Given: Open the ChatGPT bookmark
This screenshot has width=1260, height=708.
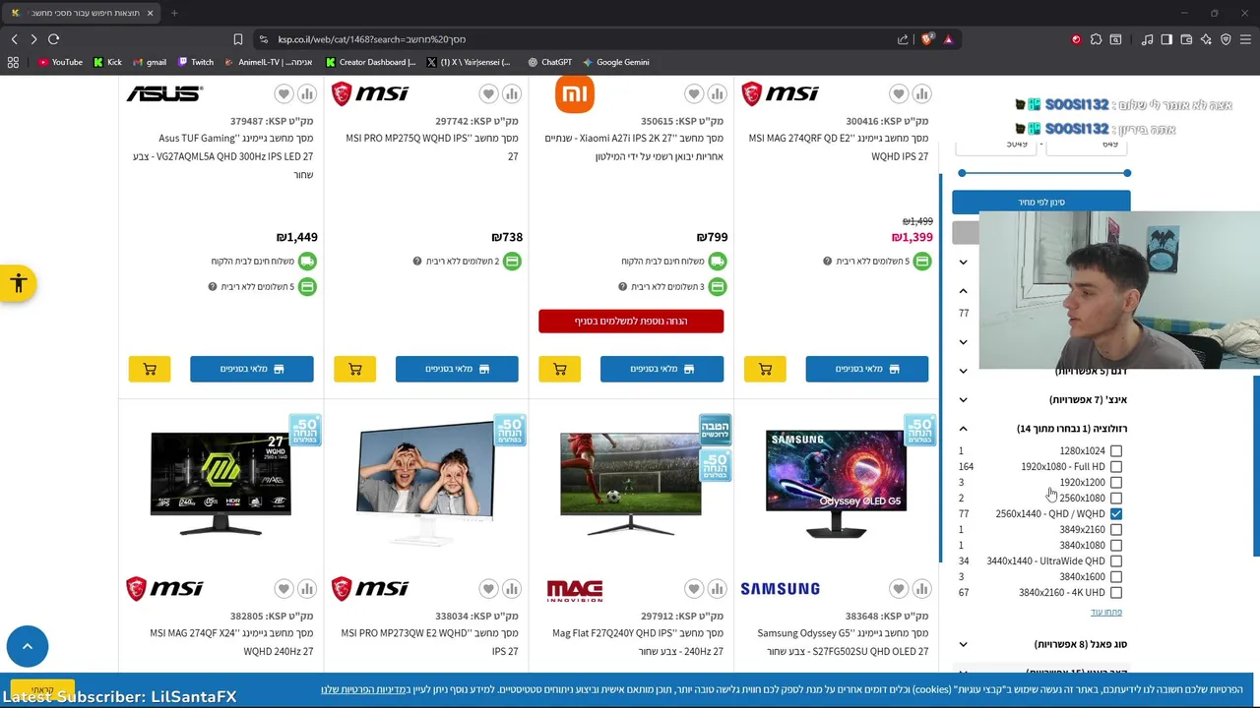Looking at the screenshot, I should [x=549, y=62].
